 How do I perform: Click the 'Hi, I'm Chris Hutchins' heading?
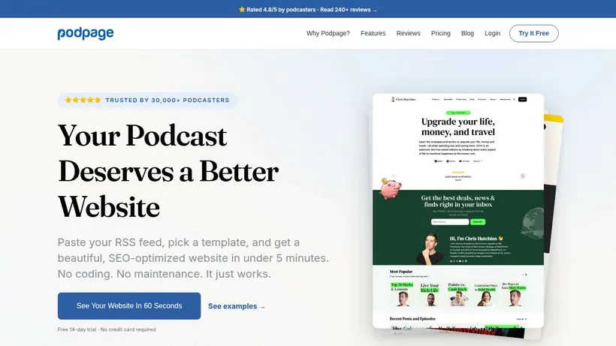(476, 239)
